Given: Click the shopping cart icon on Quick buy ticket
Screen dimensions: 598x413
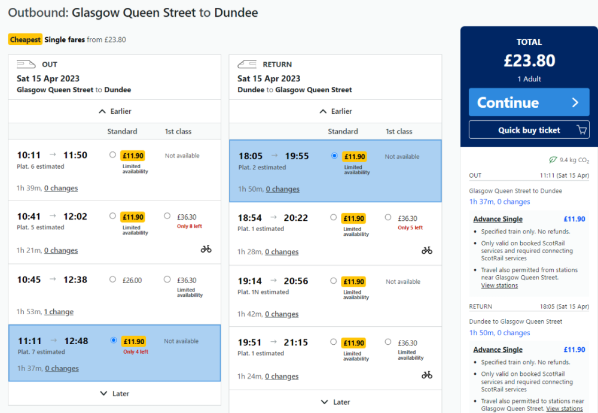Looking at the screenshot, I should 582,130.
